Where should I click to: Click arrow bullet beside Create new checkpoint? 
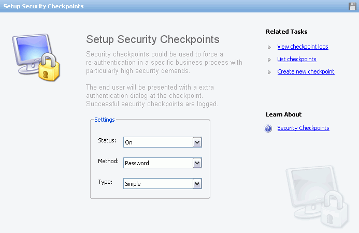(x=269, y=72)
